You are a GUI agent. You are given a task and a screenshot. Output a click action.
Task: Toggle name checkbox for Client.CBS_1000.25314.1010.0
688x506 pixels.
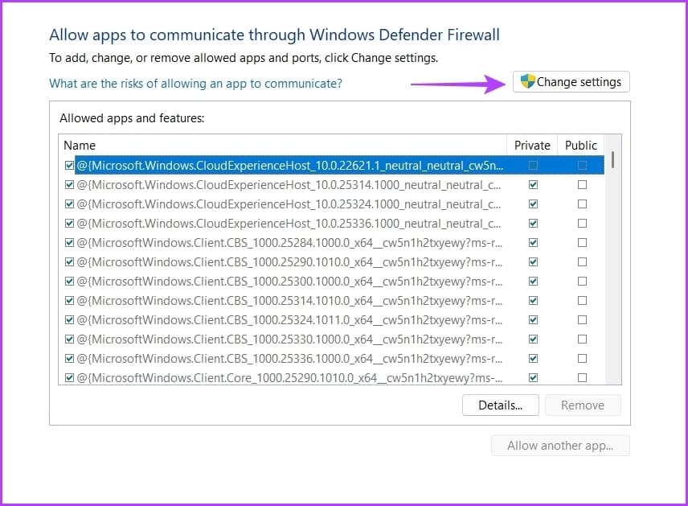pos(69,300)
